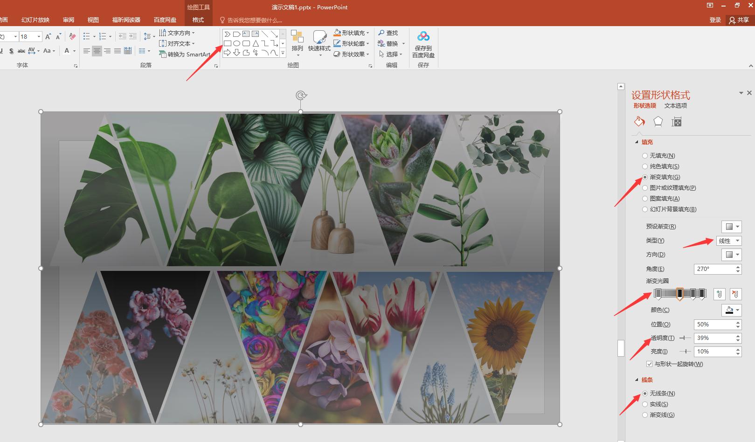Expand the 预设渐变 preset gradient dropdown
The width and height of the screenshot is (755, 442).
point(731,227)
